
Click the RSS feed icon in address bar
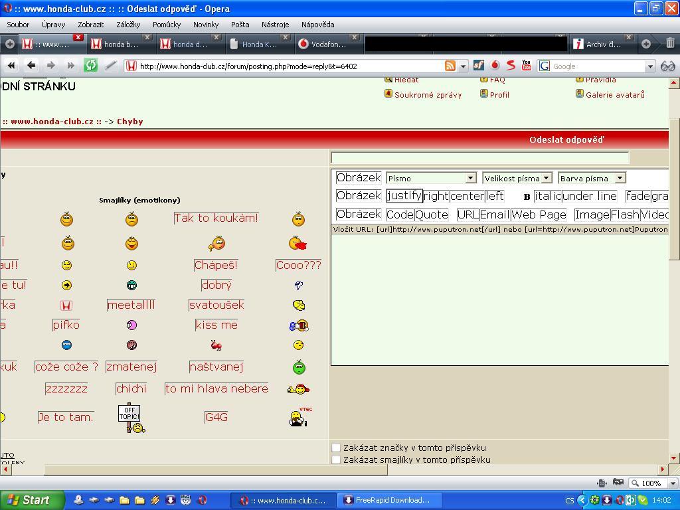click(450, 66)
